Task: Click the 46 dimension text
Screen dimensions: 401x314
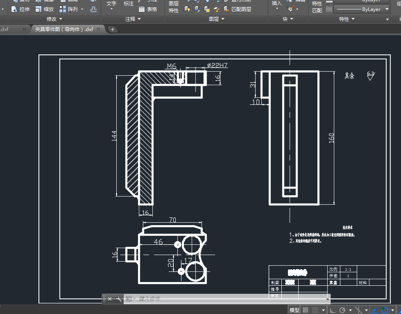Action: 158,242
